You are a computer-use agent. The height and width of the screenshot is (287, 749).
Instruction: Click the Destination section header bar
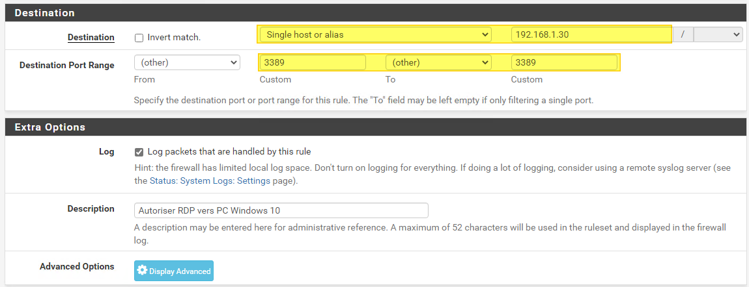(374, 12)
